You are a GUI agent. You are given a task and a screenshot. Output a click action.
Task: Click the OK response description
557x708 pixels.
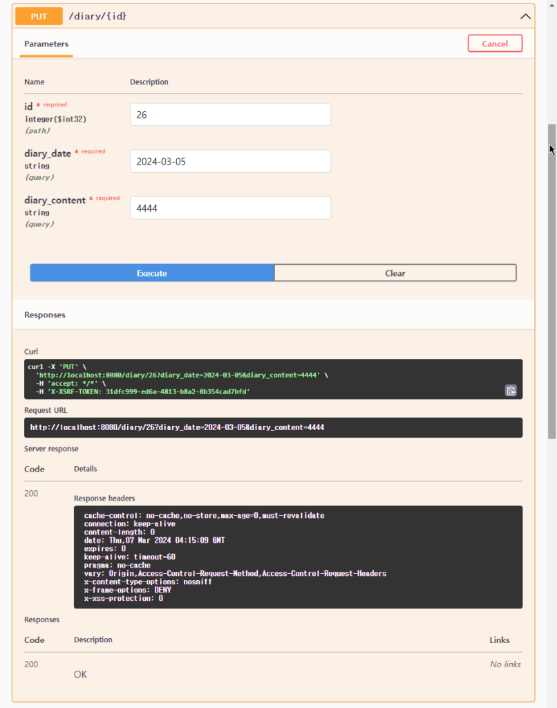click(80, 675)
